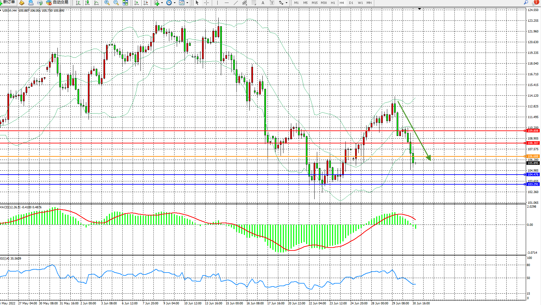Viewport: 541px width, 305px height.
Task: Click the New Order (新订单) button
Action: point(8,2)
